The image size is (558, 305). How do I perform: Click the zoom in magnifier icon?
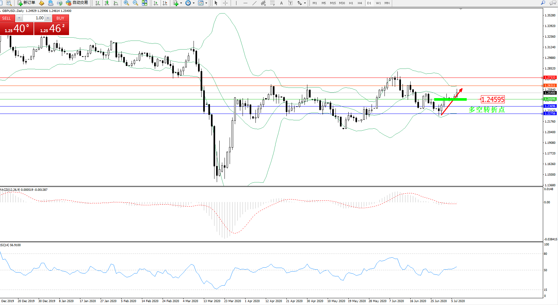click(x=126, y=3)
